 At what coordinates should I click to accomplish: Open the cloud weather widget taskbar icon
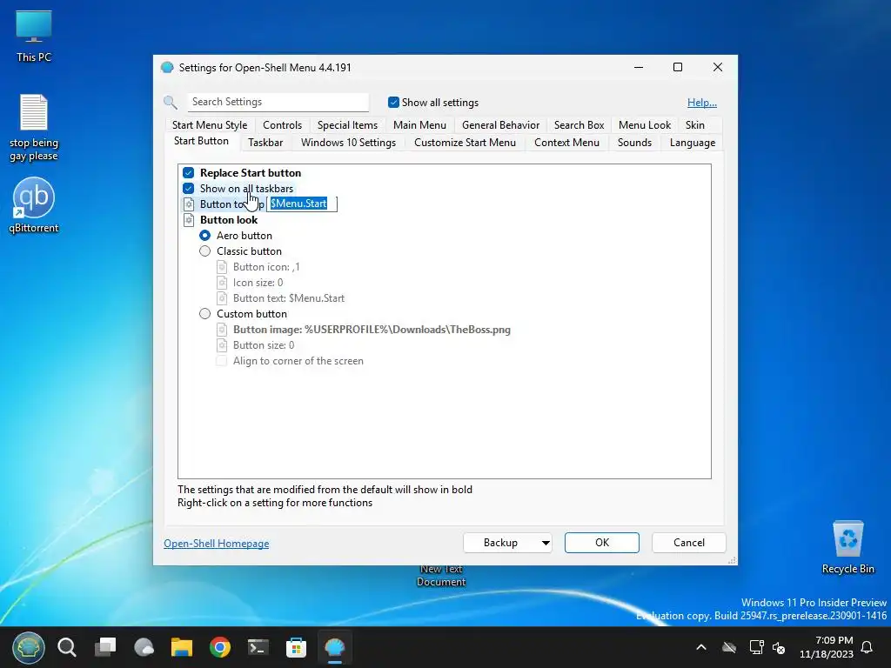tap(144, 647)
